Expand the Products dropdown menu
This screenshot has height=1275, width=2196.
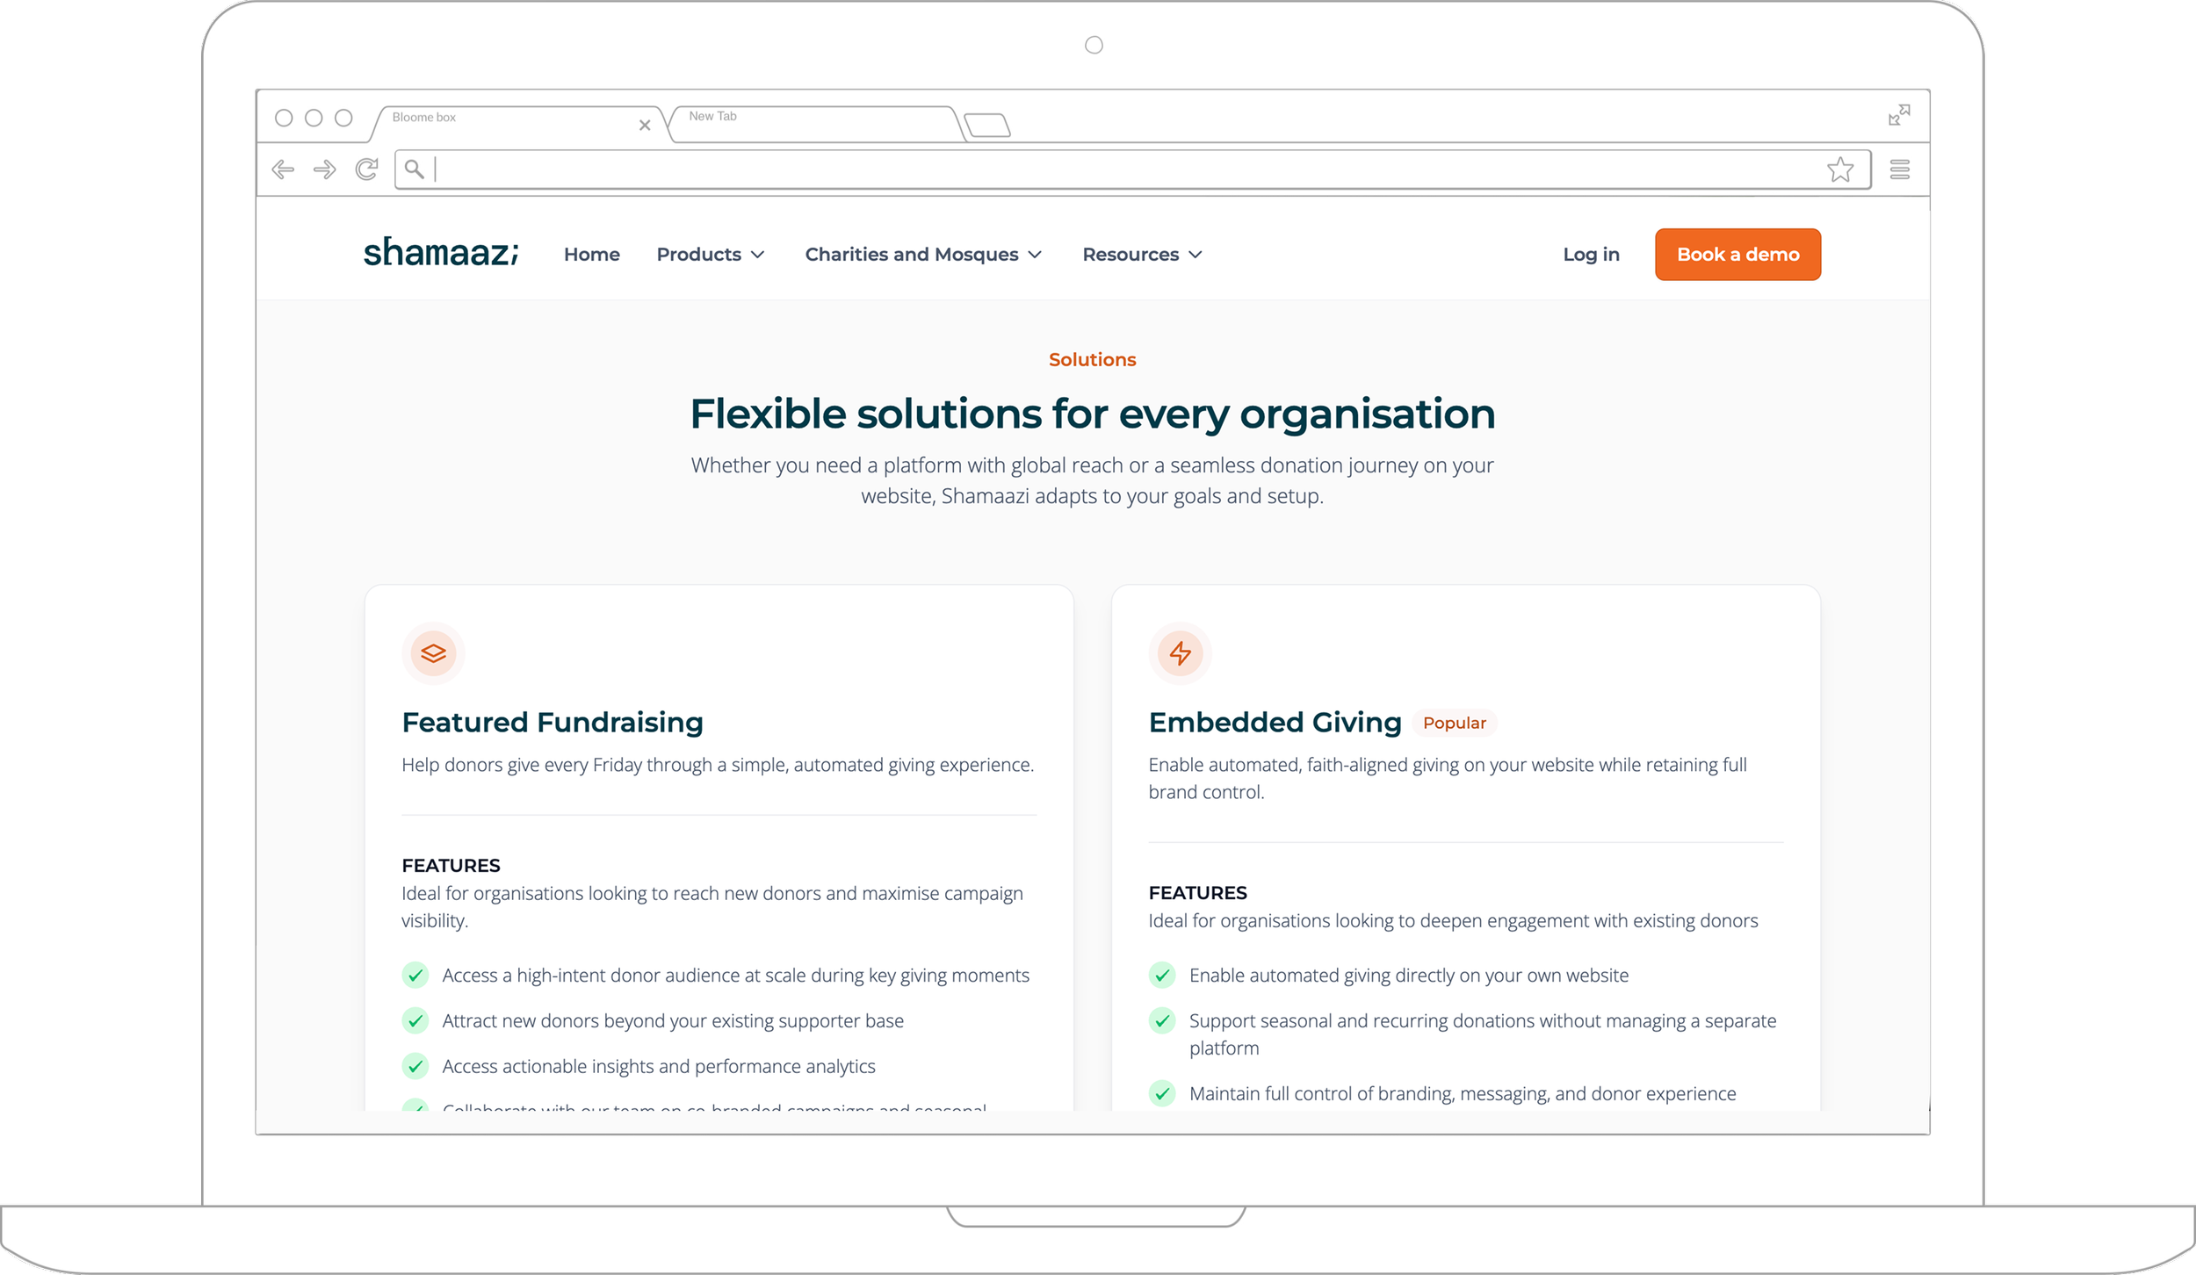coord(710,255)
